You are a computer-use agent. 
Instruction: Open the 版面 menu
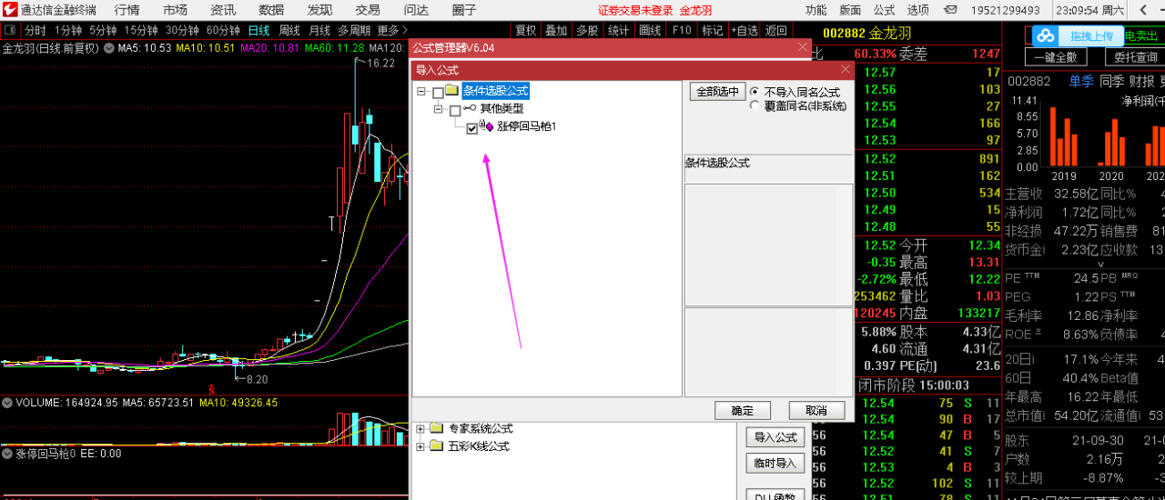pyautogui.click(x=850, y=10)
